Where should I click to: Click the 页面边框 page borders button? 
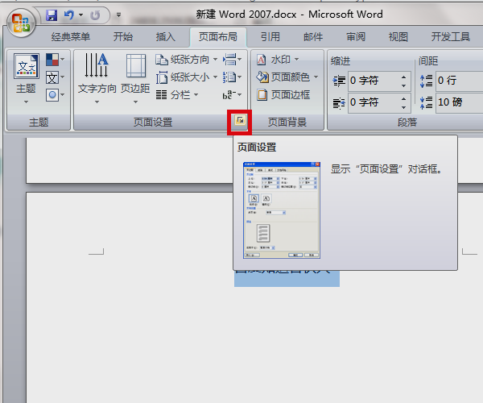click(x=283, y=95)
